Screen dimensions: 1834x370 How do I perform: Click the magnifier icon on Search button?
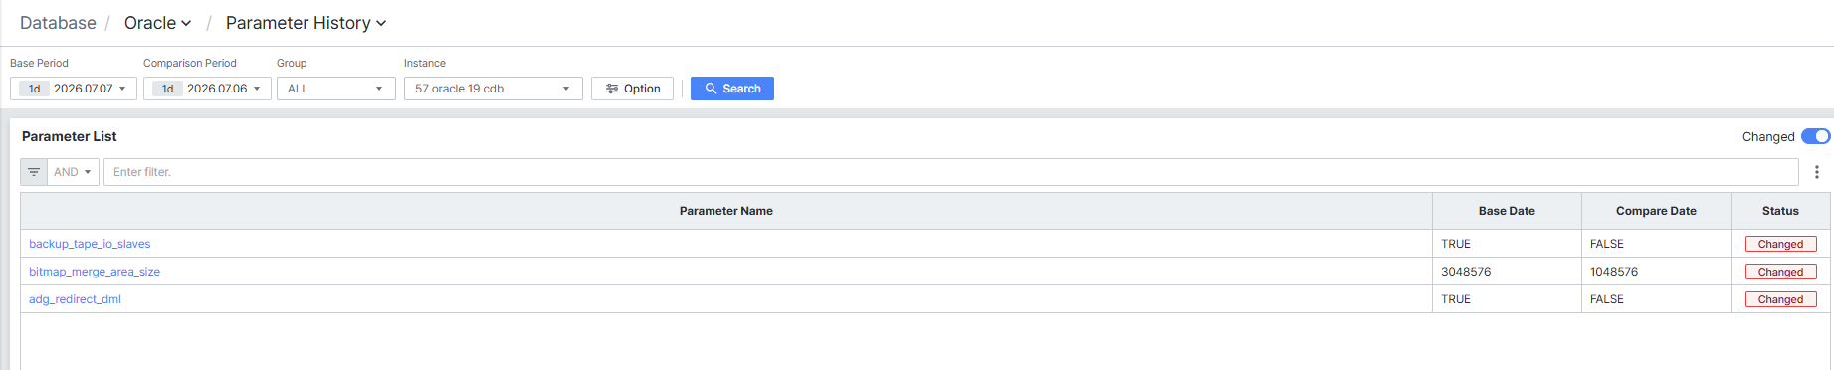[711, 89]
